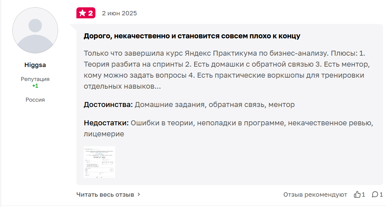Image resolution: width=386 pixels, height=207 pixels.
Task: Click the user's country "Россия"
Action: click(35, 100)
